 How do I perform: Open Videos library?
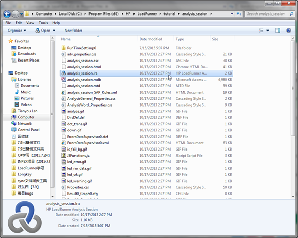tap(26, 105)
